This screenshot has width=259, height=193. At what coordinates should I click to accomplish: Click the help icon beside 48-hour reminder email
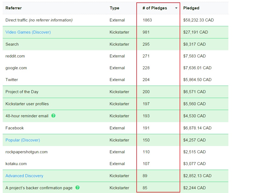(x=53, y=116)
